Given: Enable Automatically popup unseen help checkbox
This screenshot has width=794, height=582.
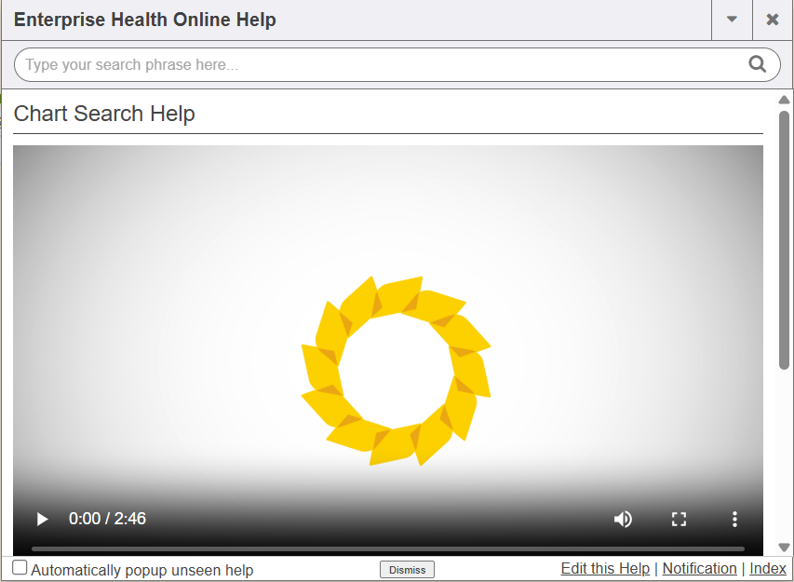Looking at the screenshot, I should (20, 568).
